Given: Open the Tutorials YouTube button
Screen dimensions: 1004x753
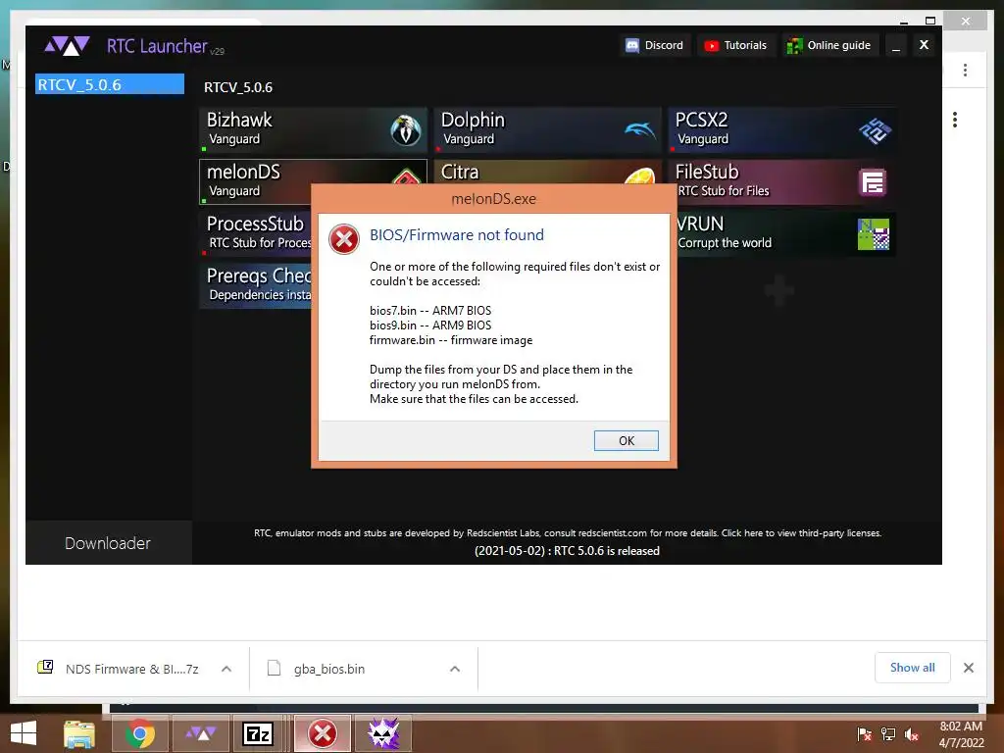Looking at the screenshot, I should click(735, 45).
